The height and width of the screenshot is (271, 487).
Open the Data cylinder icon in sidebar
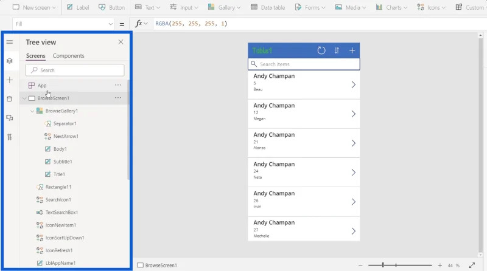click(x=10, y=99)
